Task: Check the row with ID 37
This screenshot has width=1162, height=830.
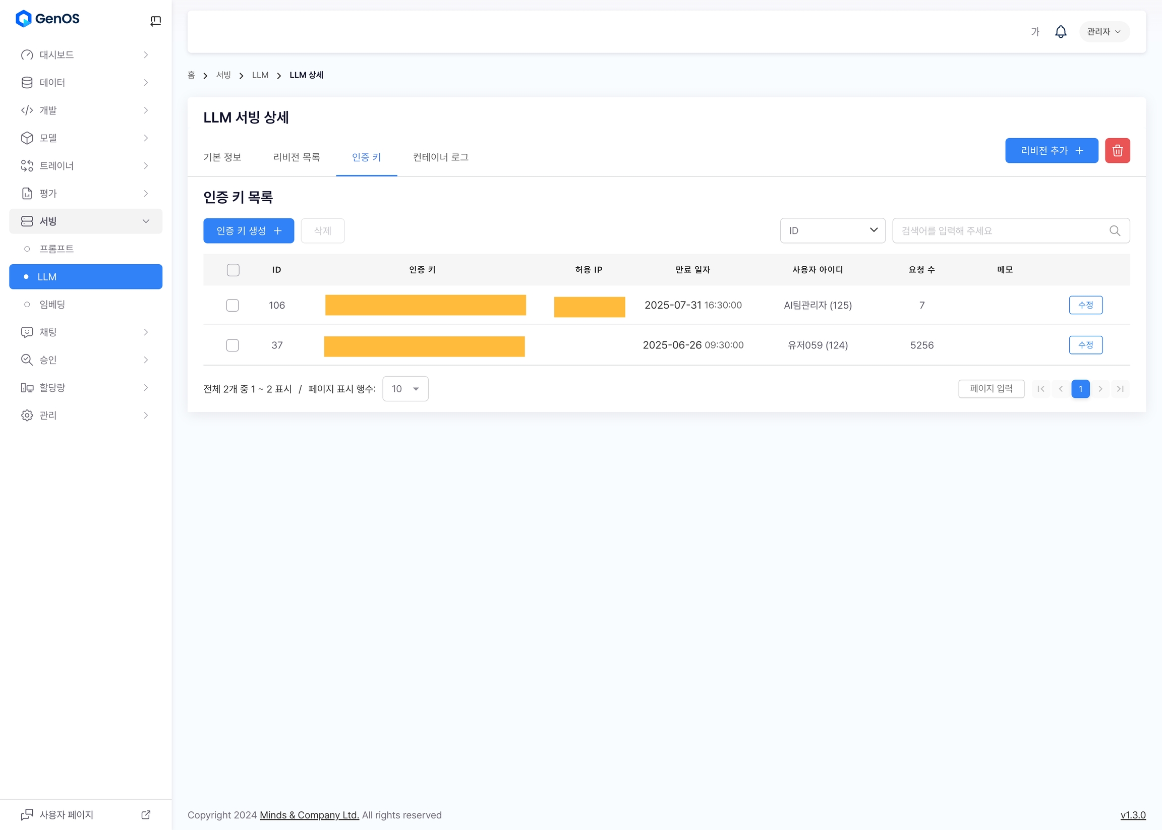Action: (233, 345)
